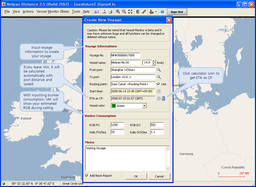Click the calculator icon for ETA as CP

[x=164, y=98]
